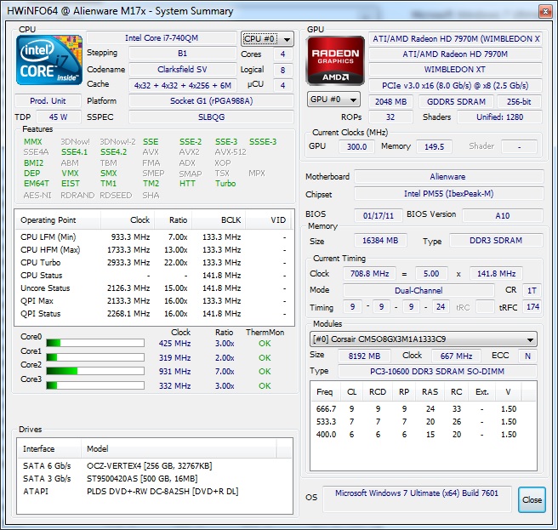Click the RAS column header
Screen dimensions: 558x530
pyautogui.click(x=430, y=392)
